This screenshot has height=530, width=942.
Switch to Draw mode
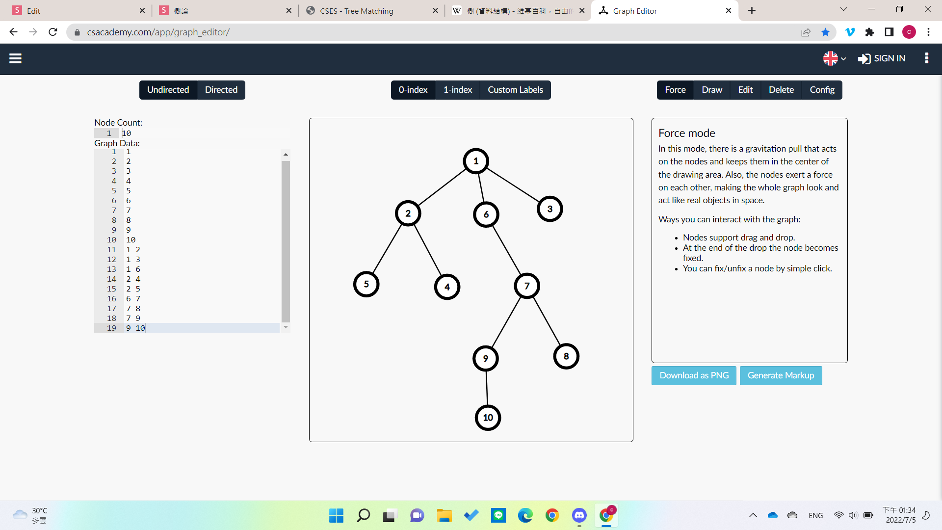711,90
